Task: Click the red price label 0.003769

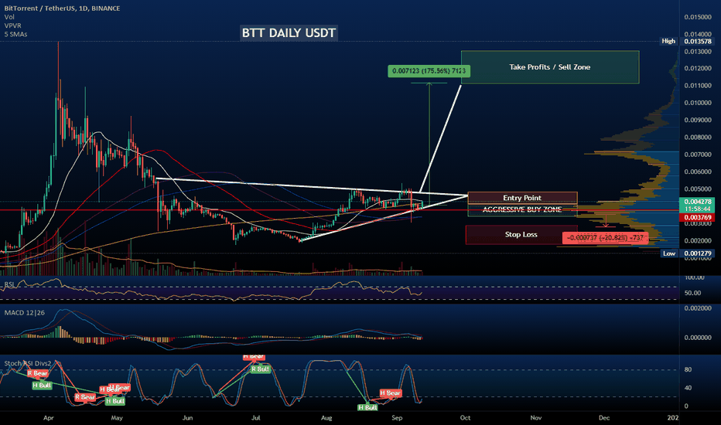Action: (698, 217)
